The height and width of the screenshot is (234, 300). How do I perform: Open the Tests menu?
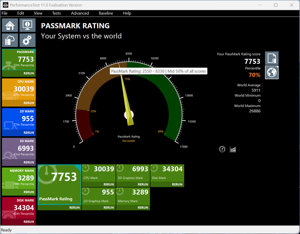point(56,13)
